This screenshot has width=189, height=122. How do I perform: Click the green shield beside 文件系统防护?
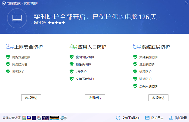click(x=135, y=57)
